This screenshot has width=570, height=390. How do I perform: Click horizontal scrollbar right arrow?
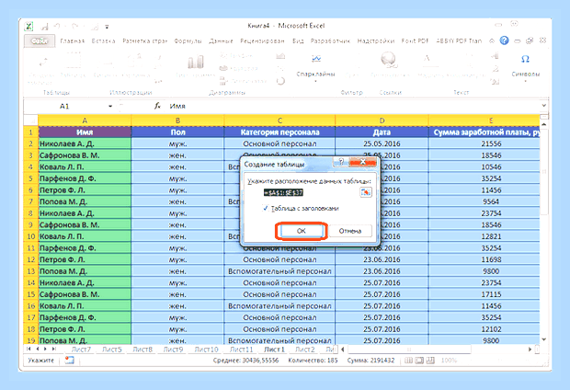(x=530, y=350)
